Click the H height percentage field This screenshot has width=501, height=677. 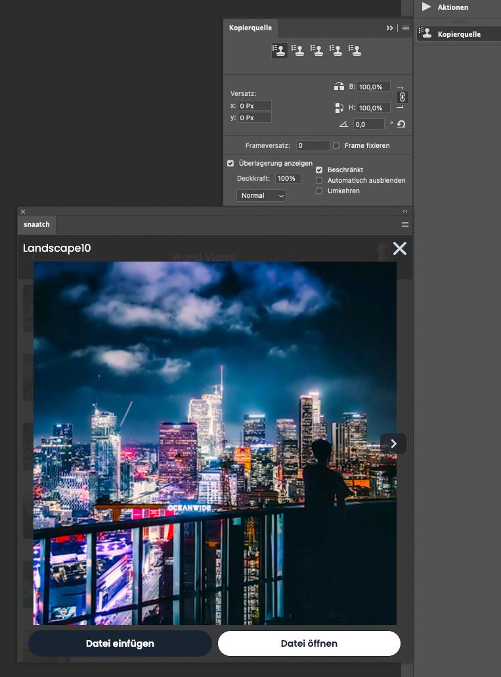(x=374, y=108)
